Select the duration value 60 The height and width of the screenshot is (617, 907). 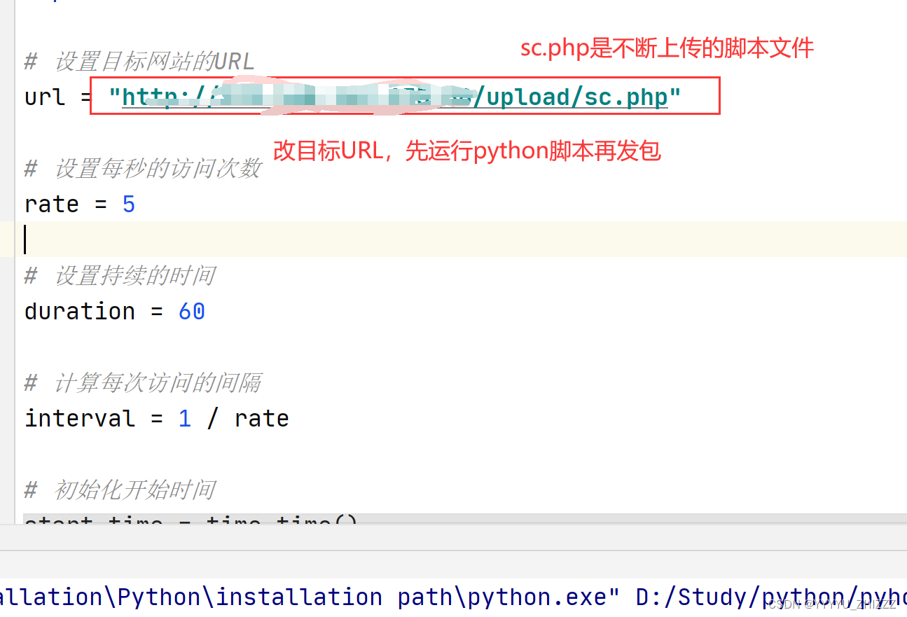click(x=191, y=311)
